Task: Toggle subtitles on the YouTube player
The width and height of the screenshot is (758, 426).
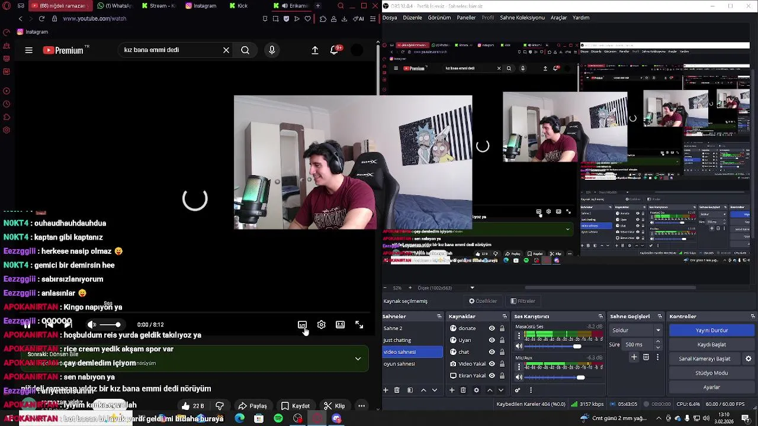Action: pyautogui.click(x=302, y=325)
